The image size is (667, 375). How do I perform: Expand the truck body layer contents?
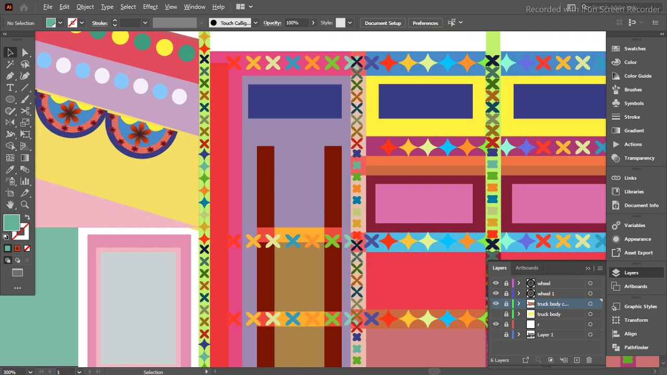coord(518,314)
